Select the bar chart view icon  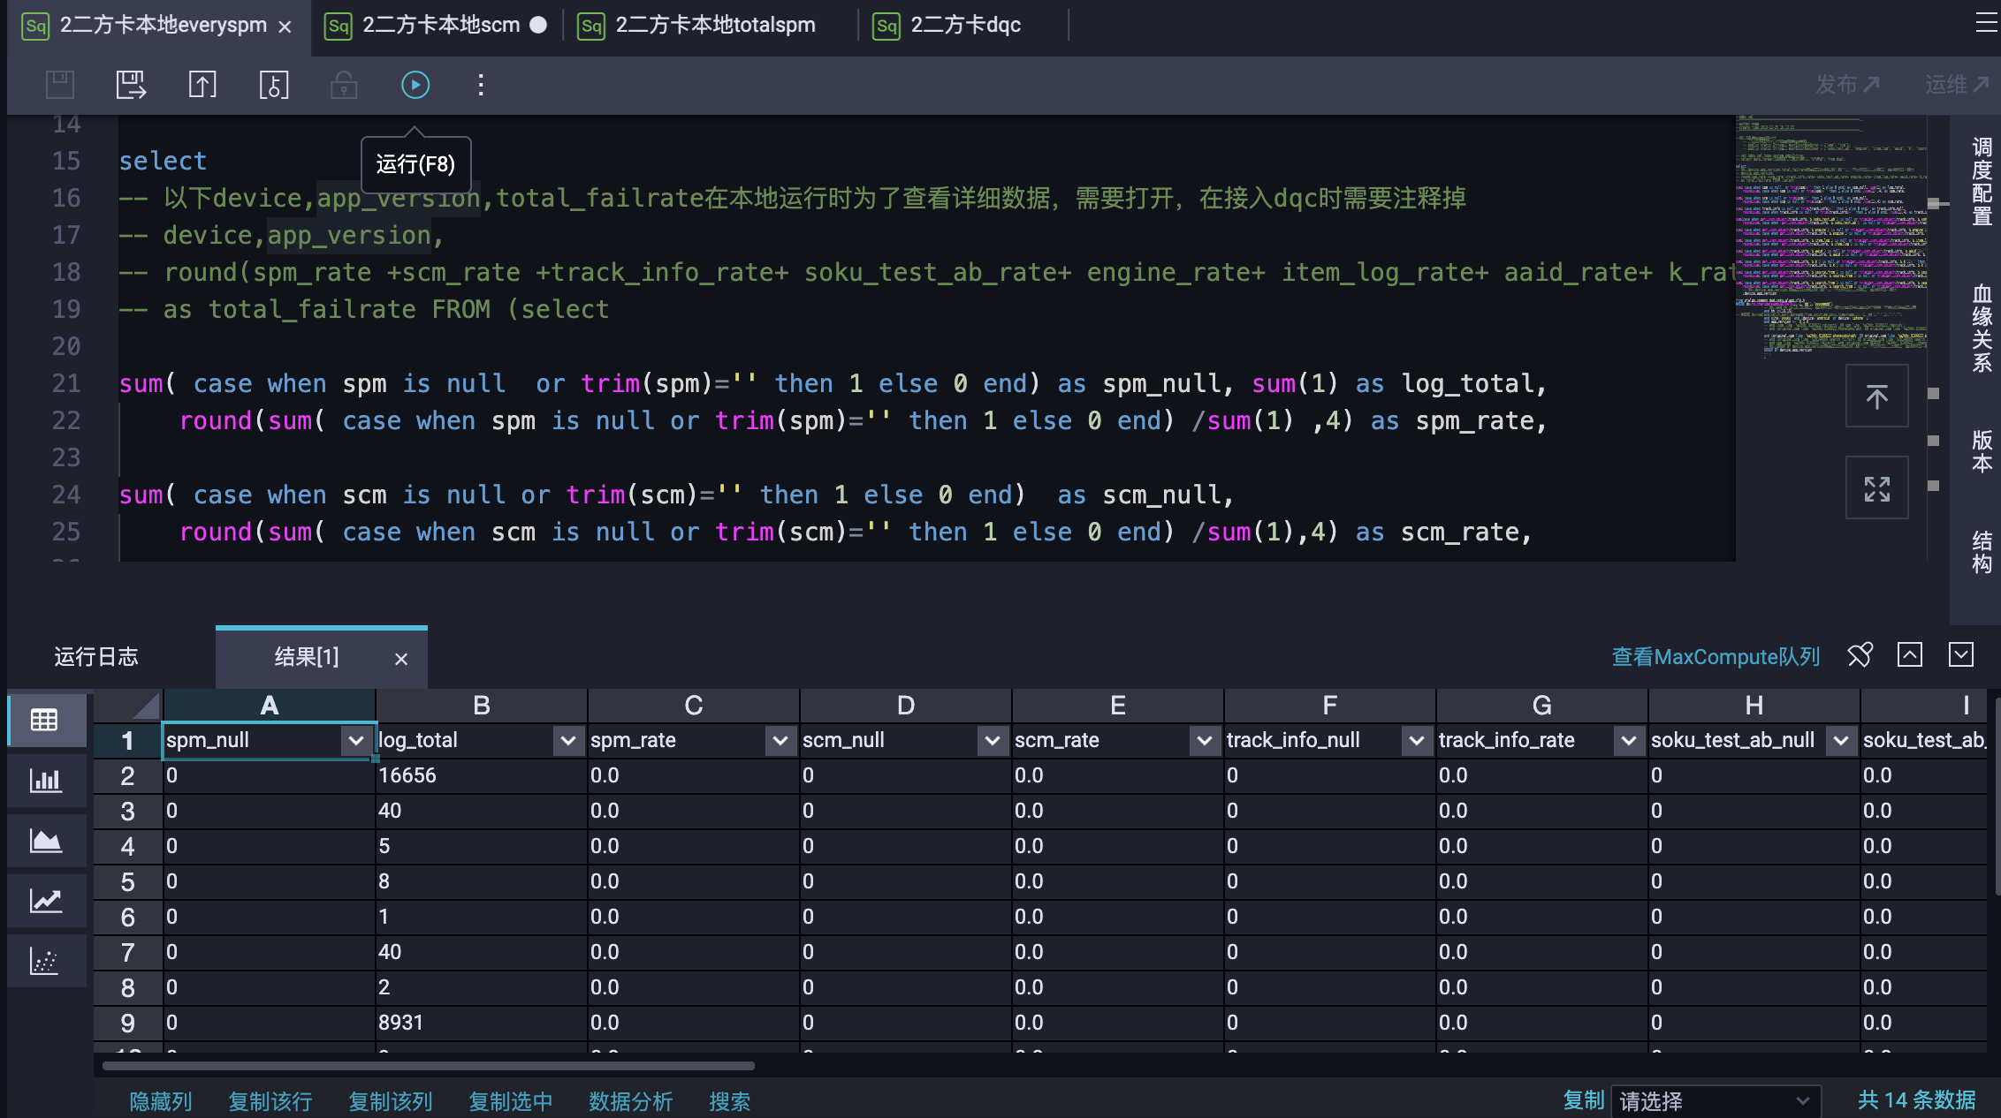coord(45,781)
